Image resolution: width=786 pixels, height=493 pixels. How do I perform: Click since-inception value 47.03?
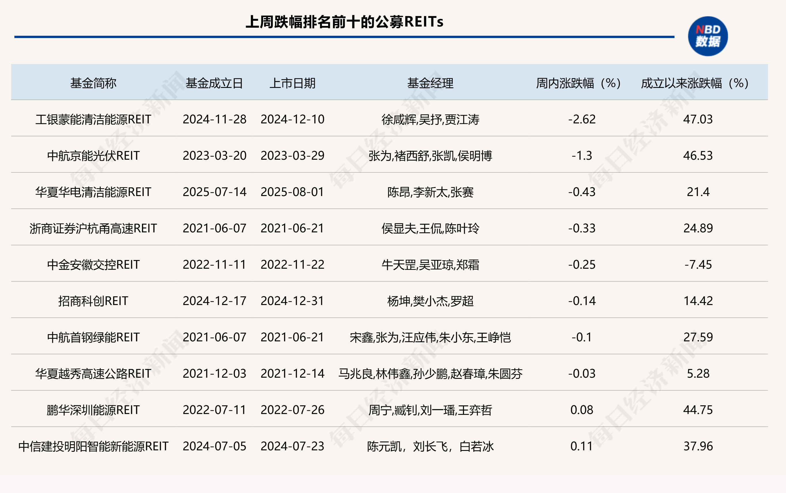(698, 119)
